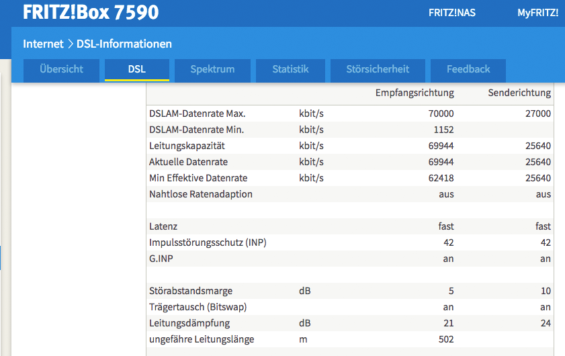Open MyFRITZ! link in header

click(x=538, y=13)
